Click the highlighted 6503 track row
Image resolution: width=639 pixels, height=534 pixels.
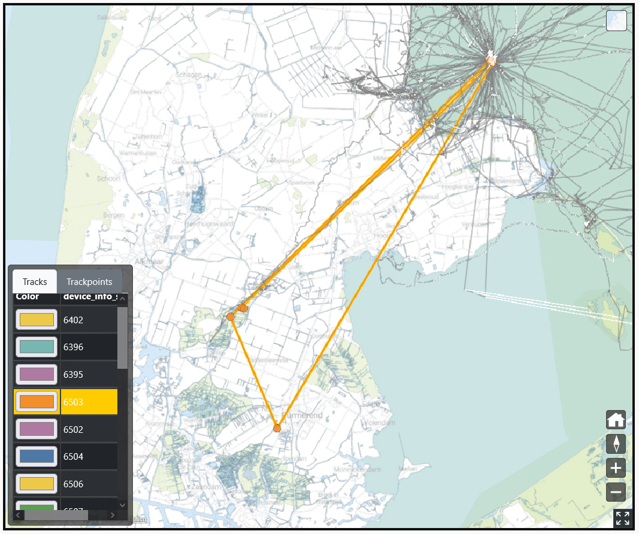pyautogui.click(x=89, y=402)
